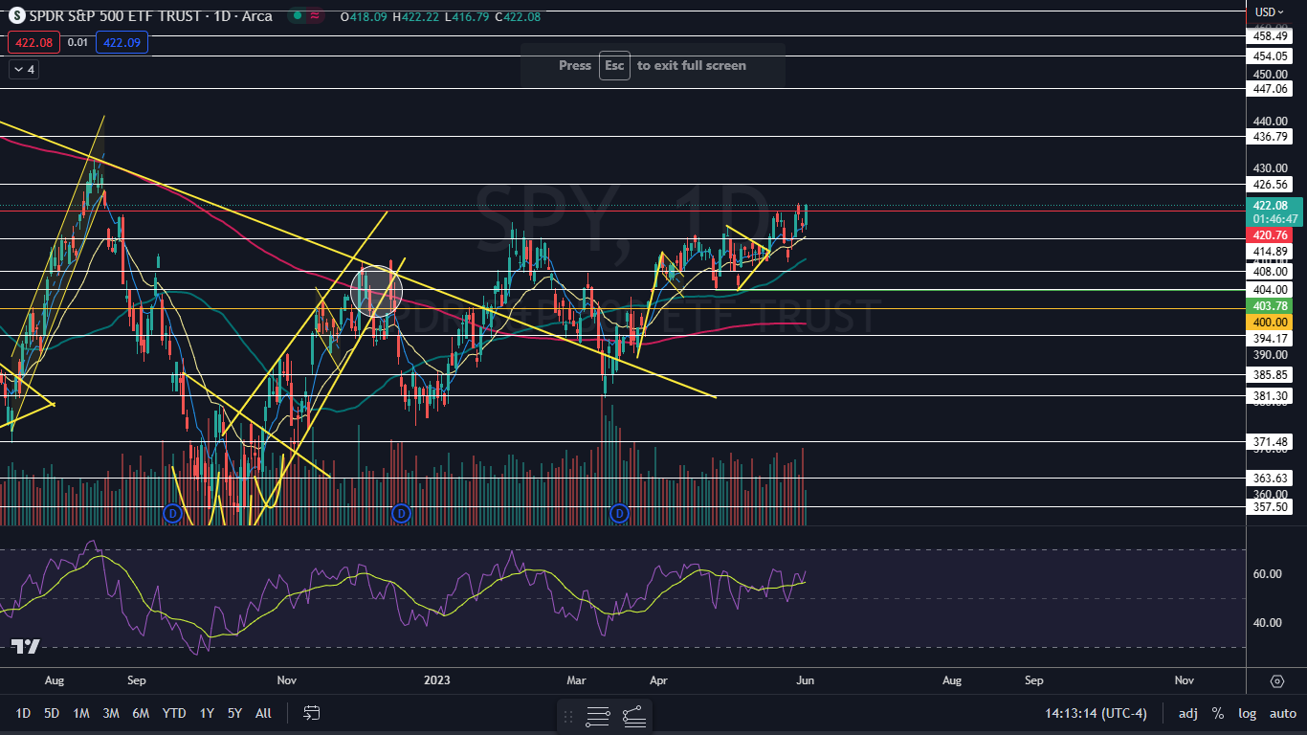This screenshot has width=1307, height=735.
Task: Click the RSI 60.00 scale label
Action: [x=1269, y=573]
